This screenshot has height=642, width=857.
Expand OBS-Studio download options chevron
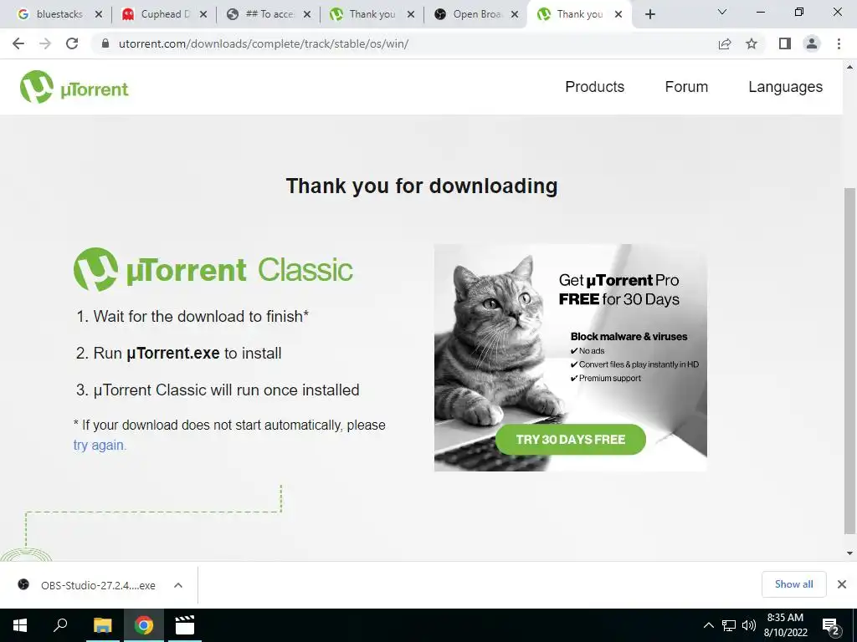coord(177,585)
